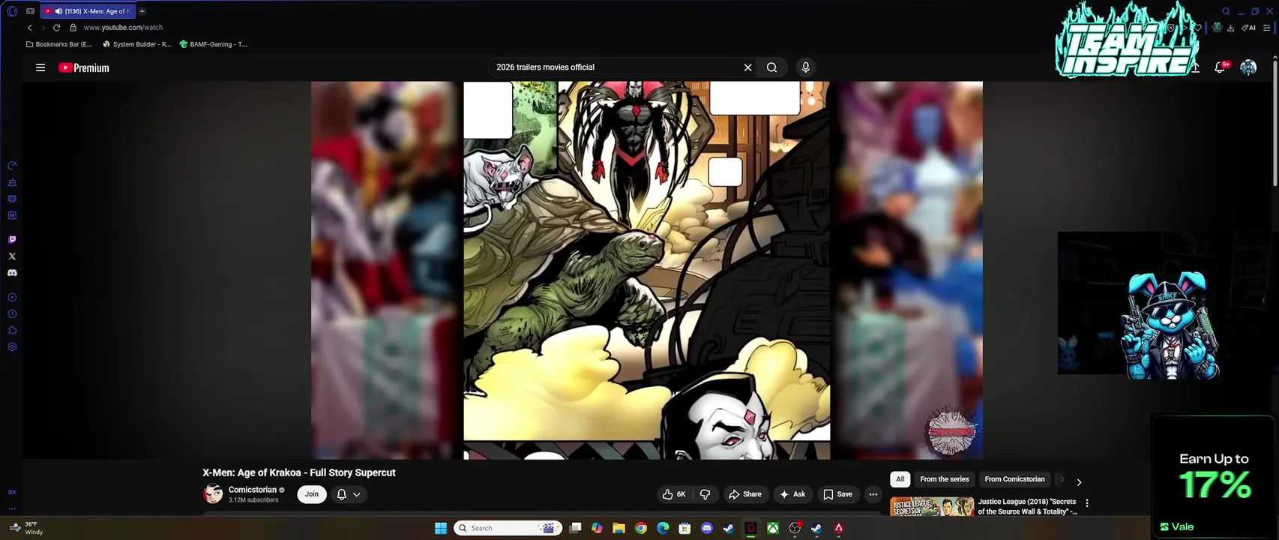Open a new browser tab
This screenshot has height=540, width=1279.
142,11
